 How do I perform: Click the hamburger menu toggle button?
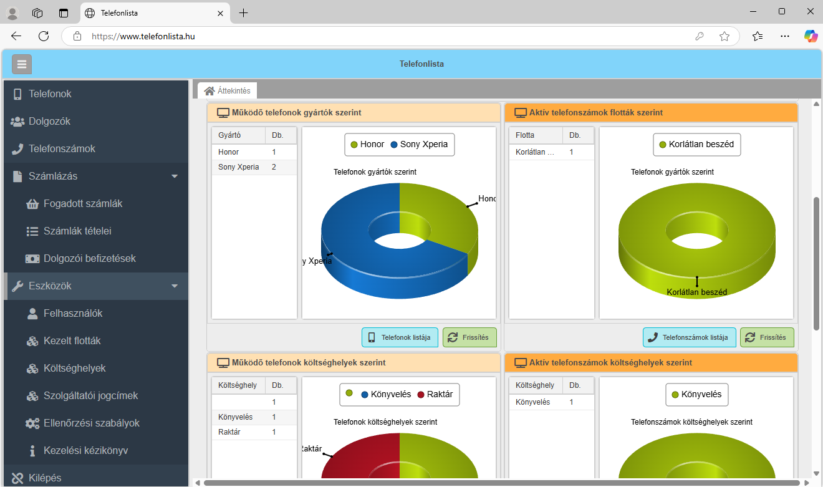tap(22, 64)
